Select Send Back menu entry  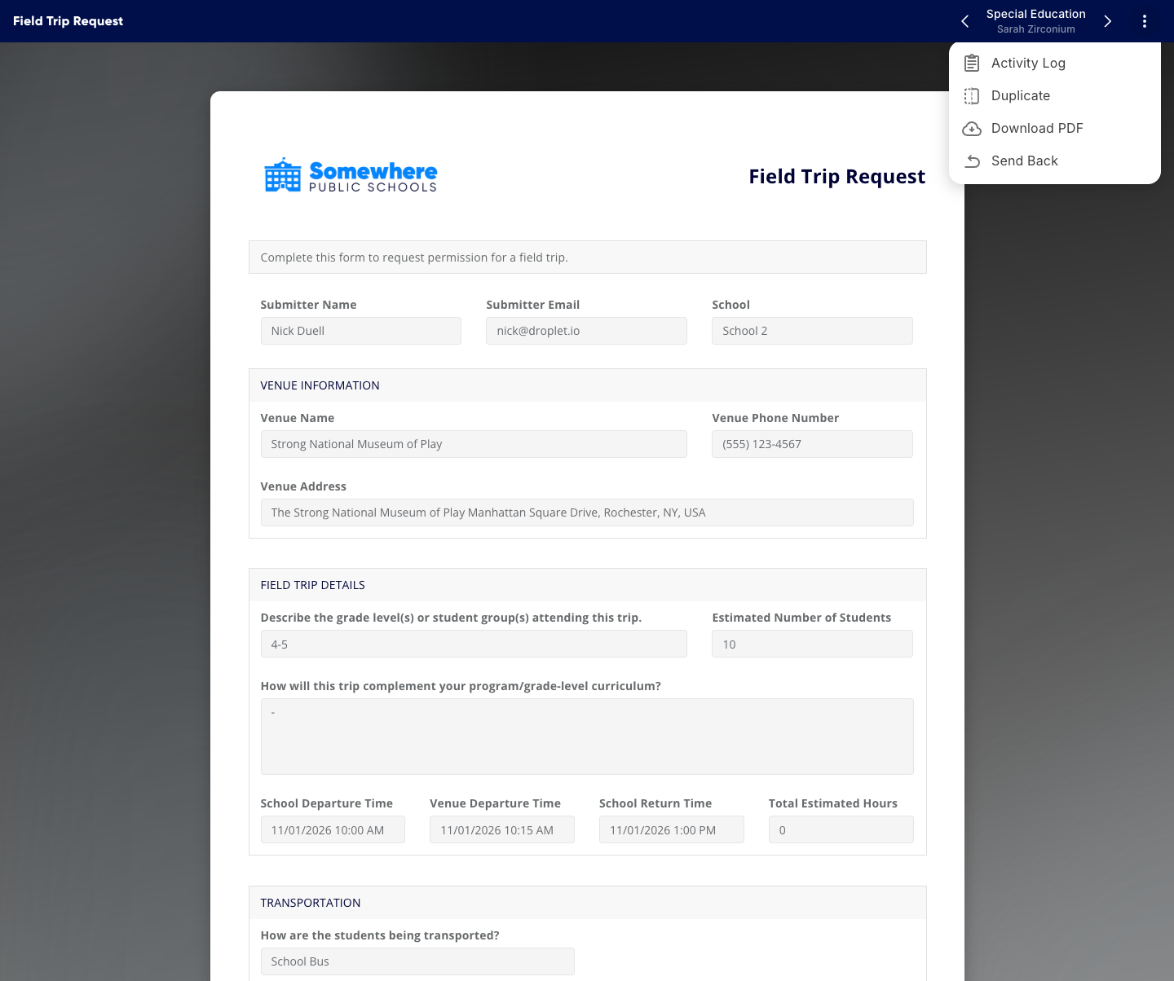point(1054,161)
